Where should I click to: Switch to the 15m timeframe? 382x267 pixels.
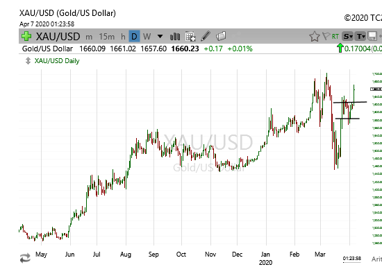coord(107,37)
